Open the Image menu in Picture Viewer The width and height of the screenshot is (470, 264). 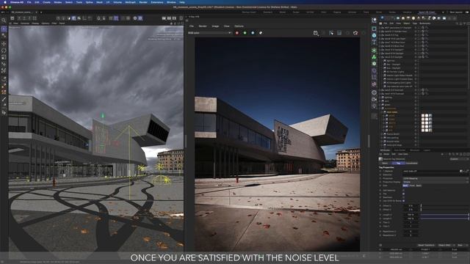point(215,26)
